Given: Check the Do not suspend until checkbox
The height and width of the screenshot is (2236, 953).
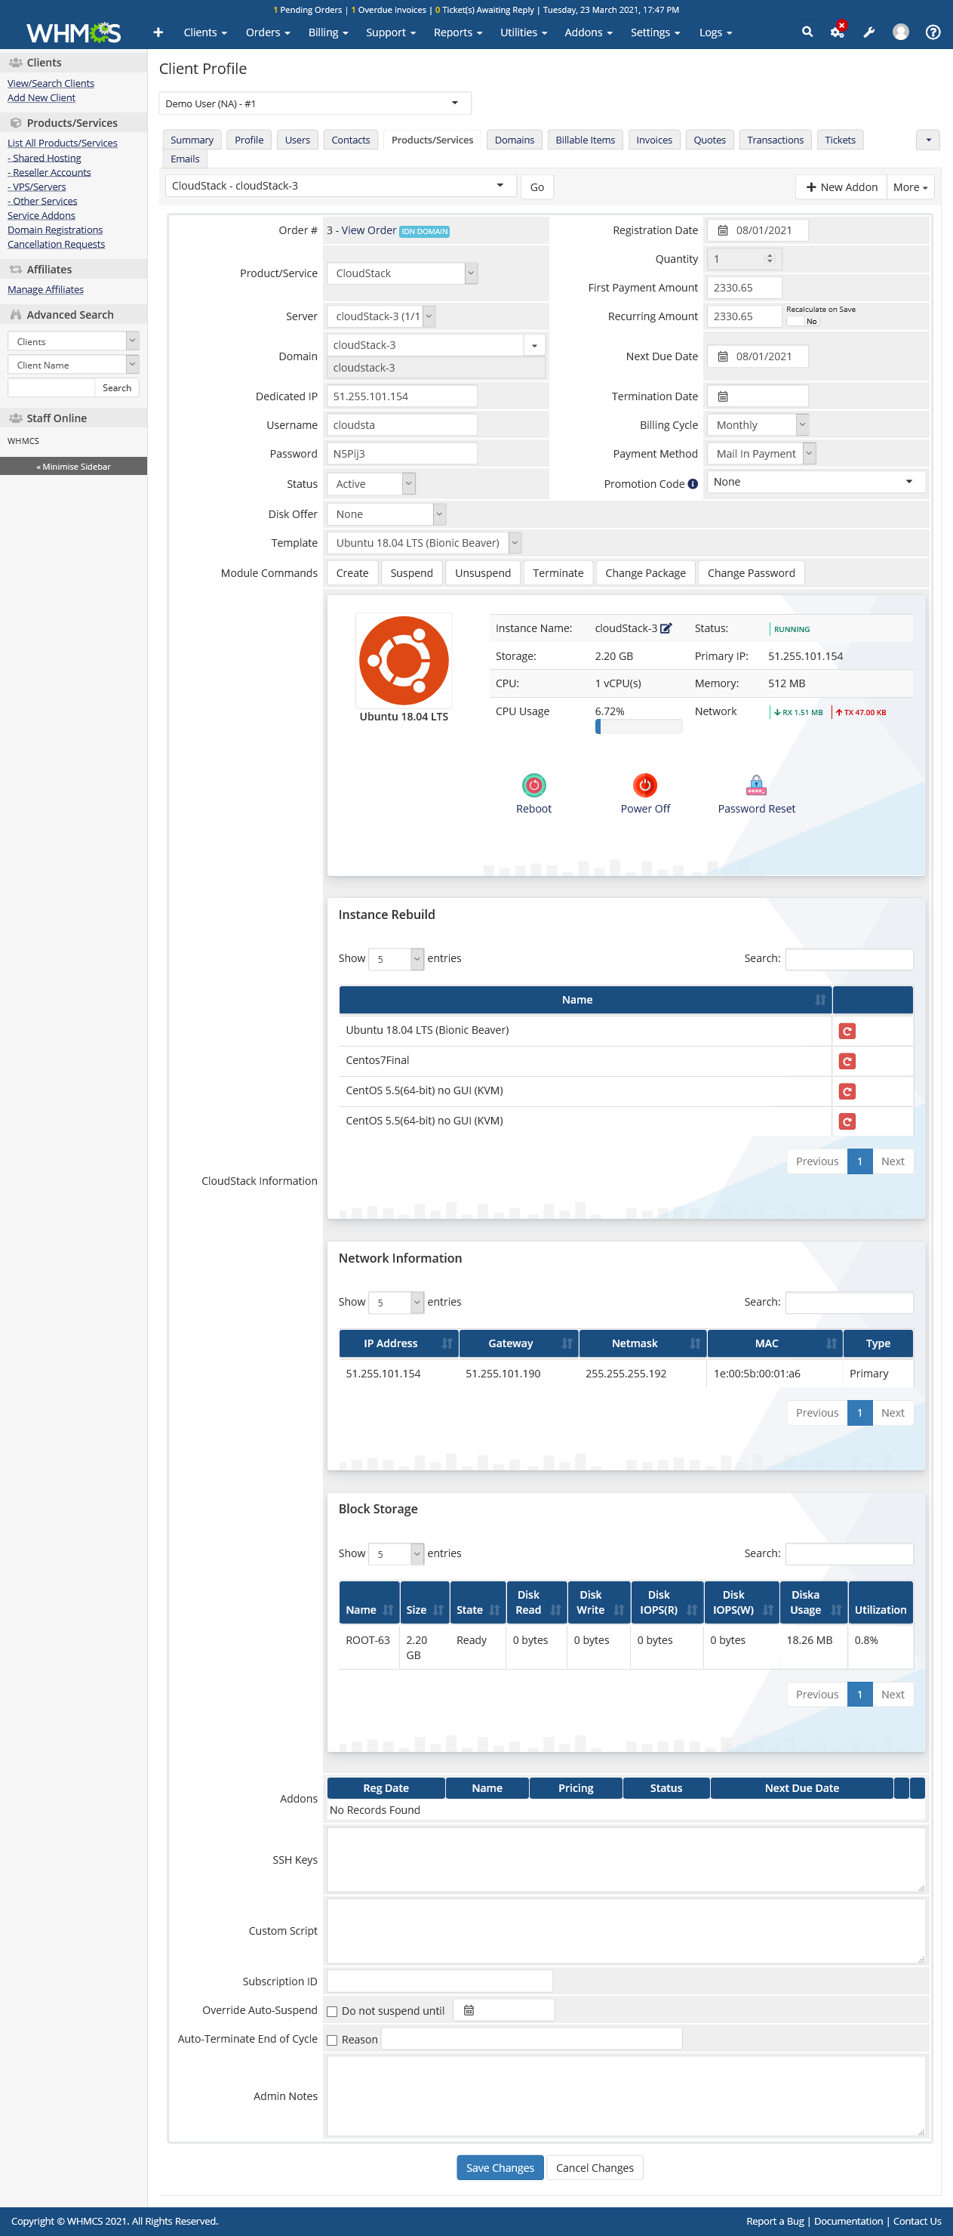Looking at the screenshot, I should click(x=332, y=2011).
